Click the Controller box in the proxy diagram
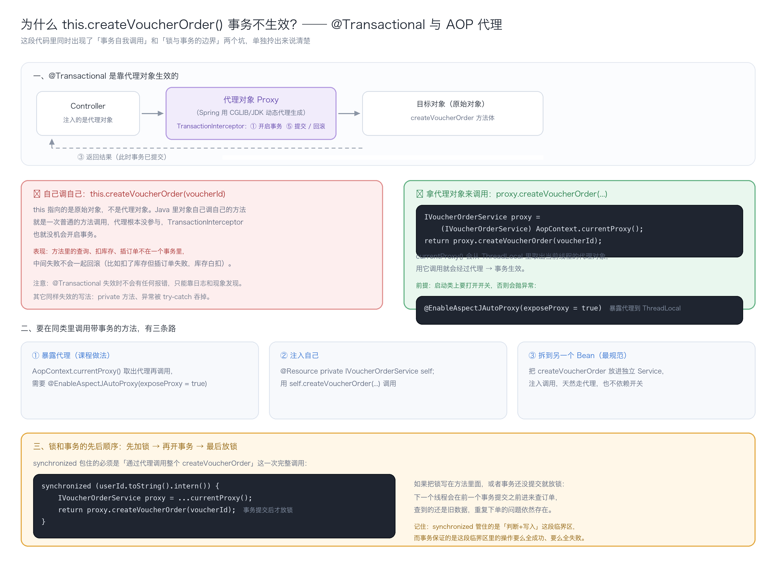The width and height of the screenshot is (776, 564). click(x=88, y=113)
